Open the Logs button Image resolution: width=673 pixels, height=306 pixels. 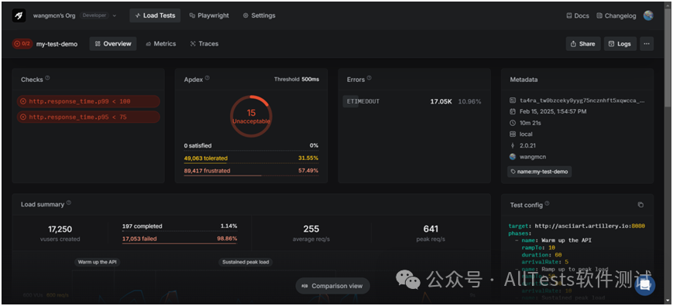(x=620, y=43)
